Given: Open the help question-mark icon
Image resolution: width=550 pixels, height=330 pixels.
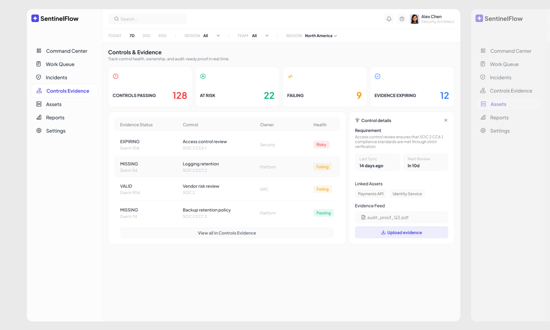Looking at the screenshot, I should [402, 19].
